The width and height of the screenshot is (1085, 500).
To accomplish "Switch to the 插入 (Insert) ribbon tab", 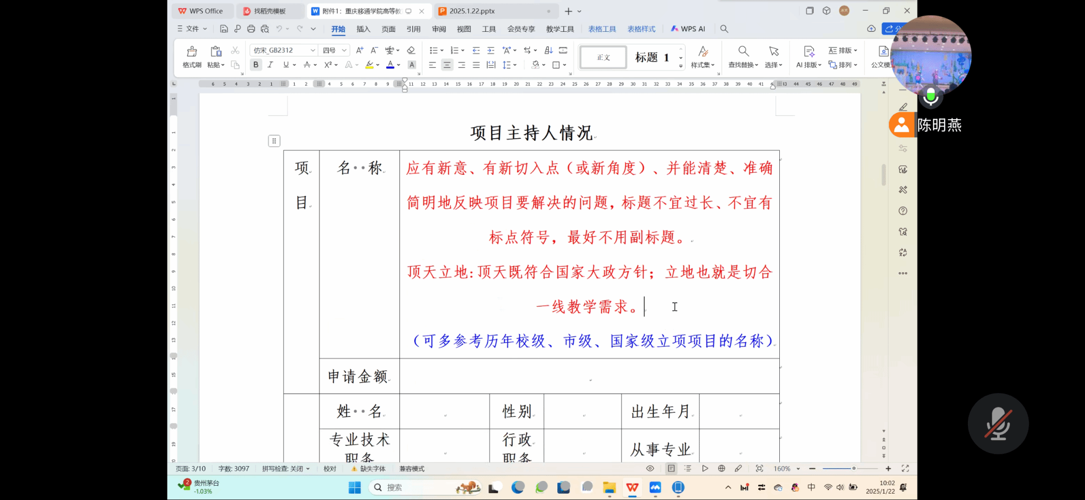I will pyautogui.click(x=363, y=29).
